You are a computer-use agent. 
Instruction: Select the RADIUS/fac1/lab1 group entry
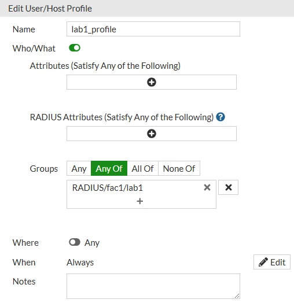[108, 187]
